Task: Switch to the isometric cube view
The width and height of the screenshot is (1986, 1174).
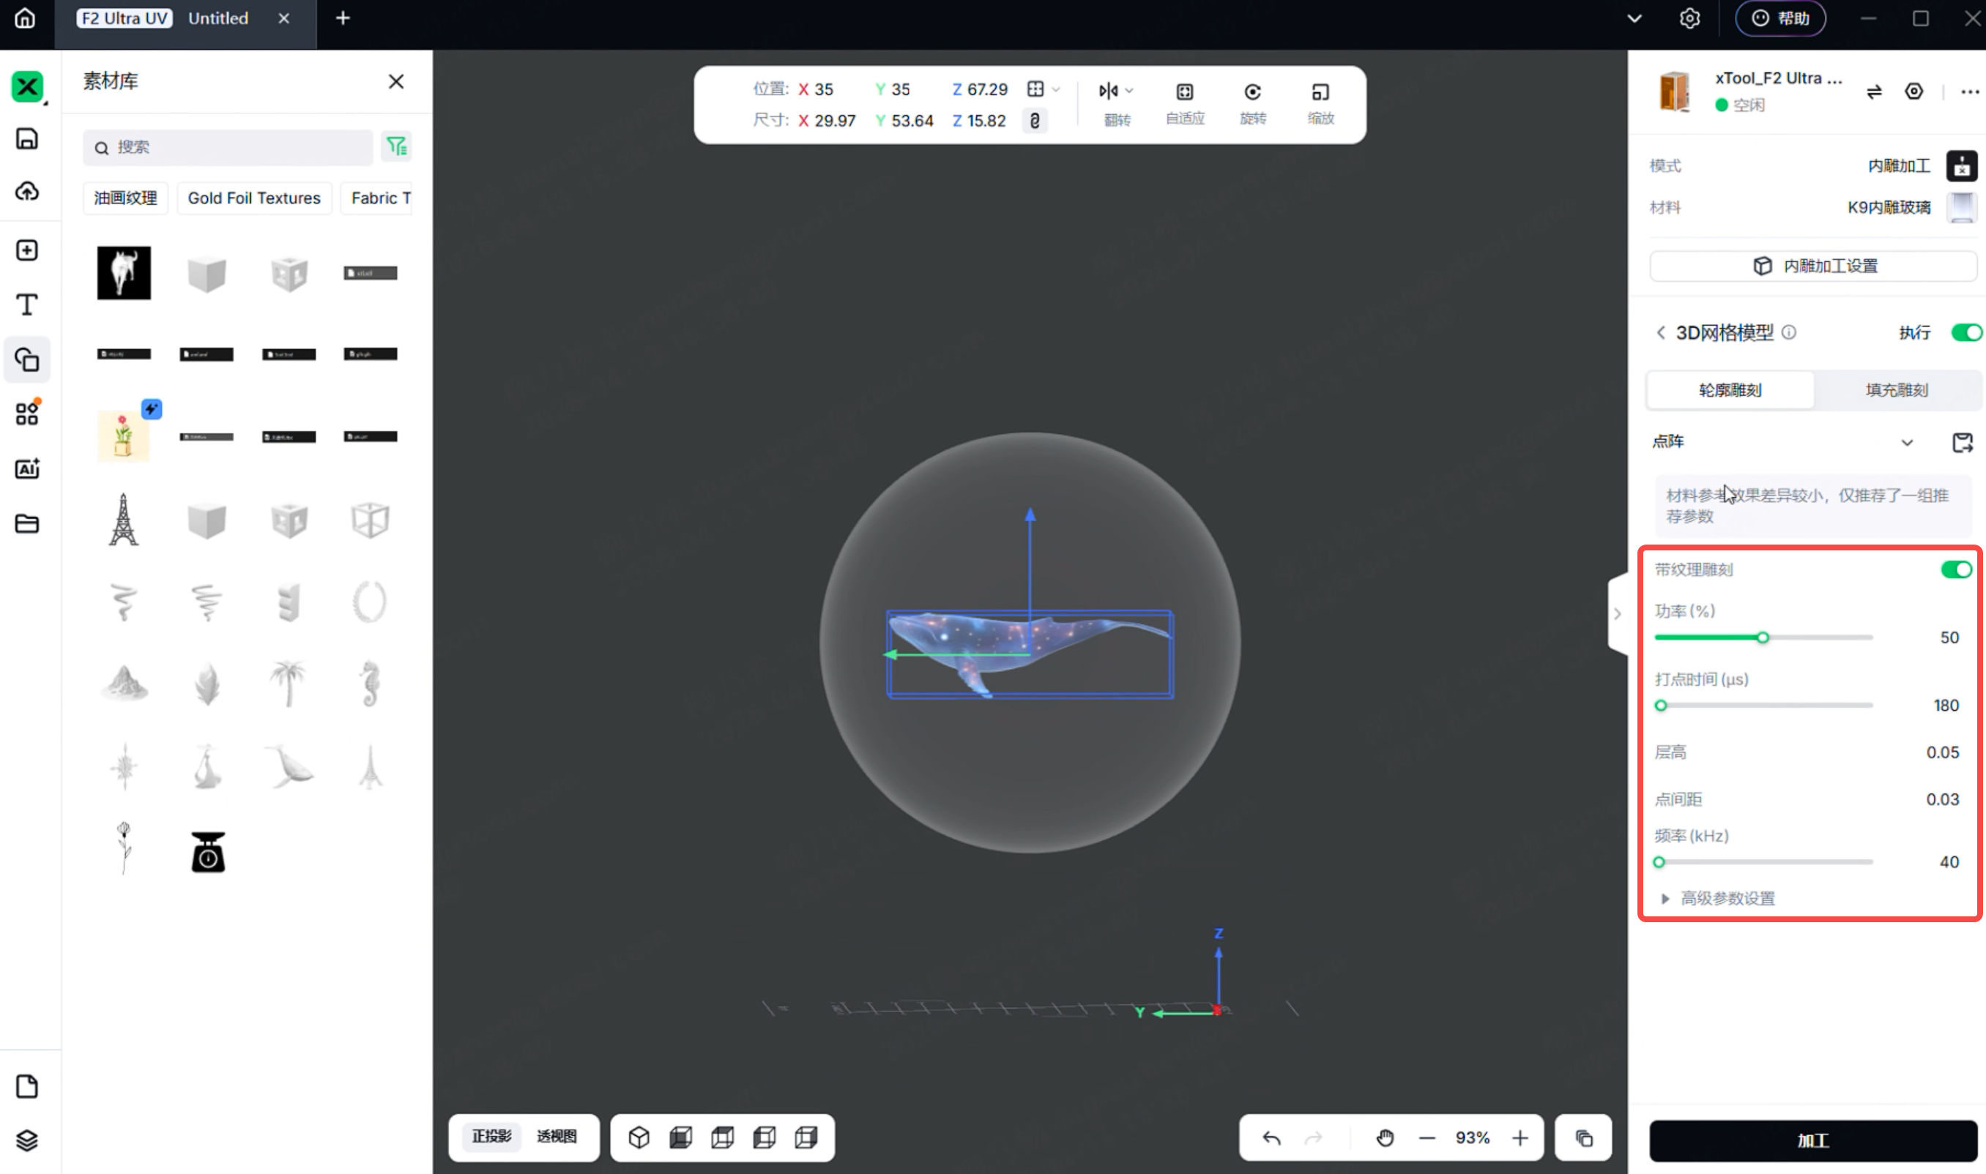Action: [639, 1137]
